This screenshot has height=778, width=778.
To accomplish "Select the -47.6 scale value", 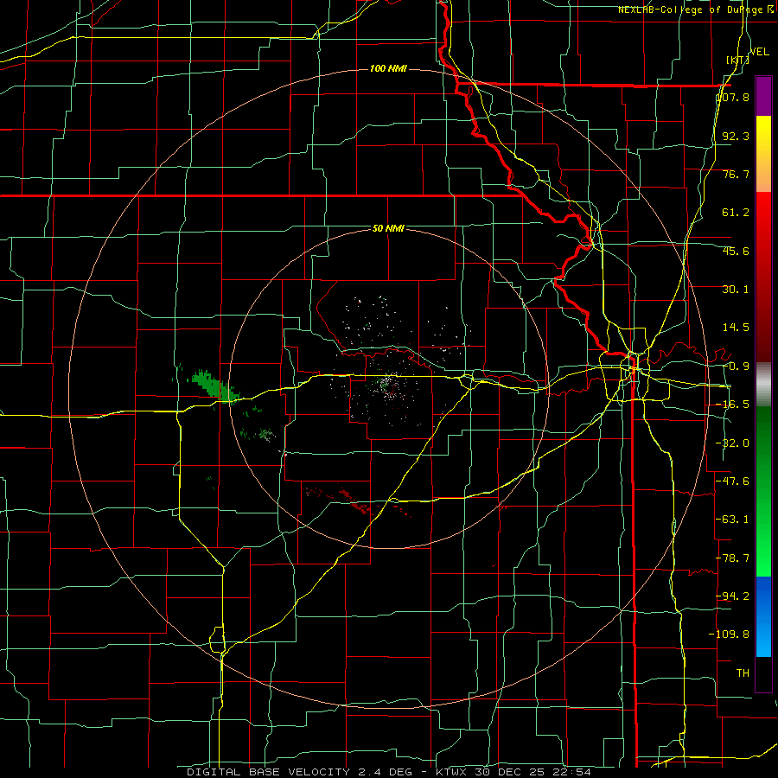I will (732, 481).
